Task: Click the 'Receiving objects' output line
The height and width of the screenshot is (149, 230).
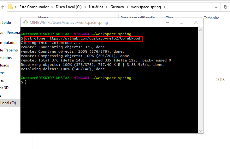Action: click(x=92, y=65)
